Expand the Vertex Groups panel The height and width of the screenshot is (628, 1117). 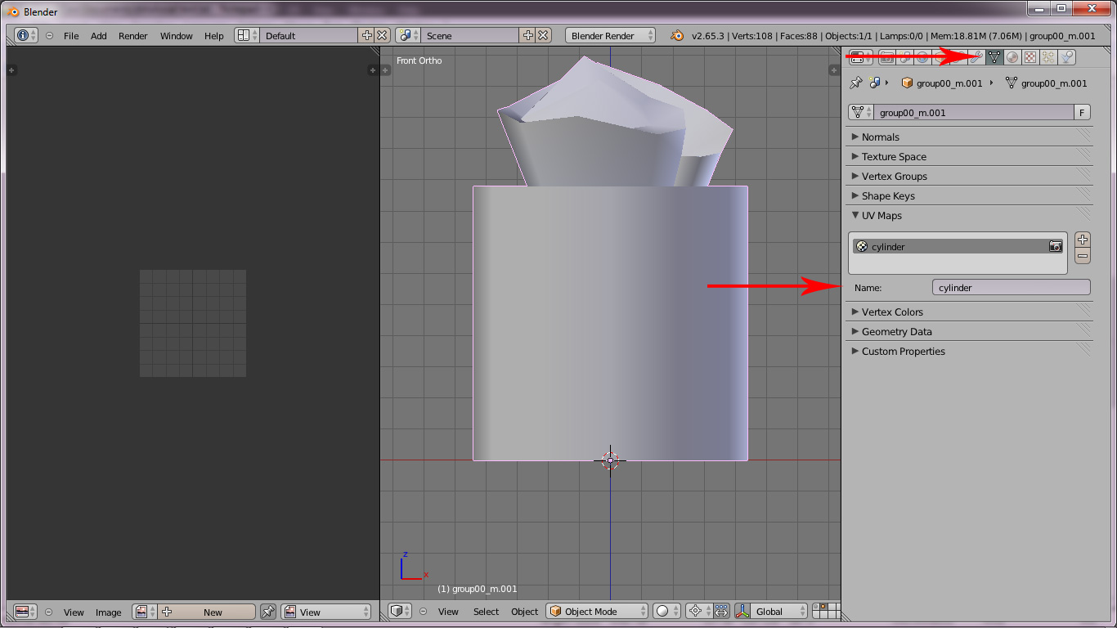(x=894, y=177)
